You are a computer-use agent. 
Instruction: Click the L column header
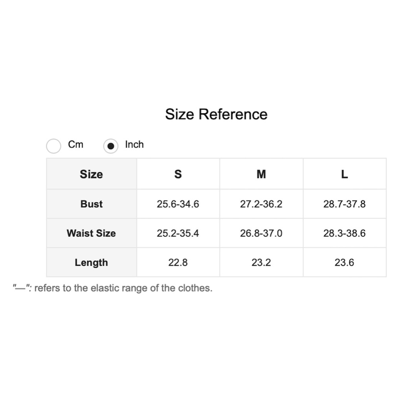344,174
